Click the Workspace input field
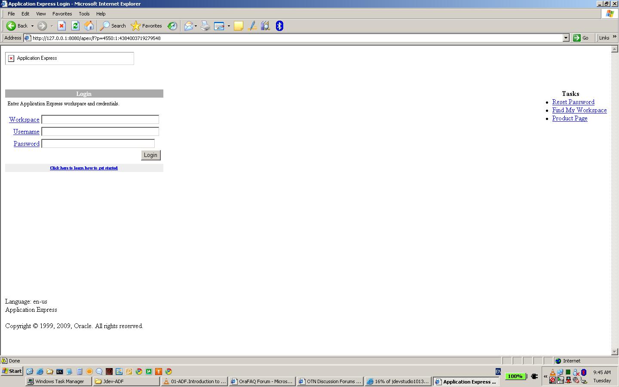The height and width of the screenshot is (387, 619). (x=100, y=120)
